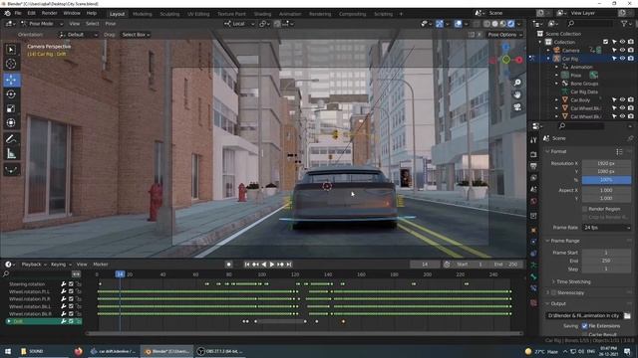
Task: Open the Keying menu in timeline
Action: [x=61, y=265]
